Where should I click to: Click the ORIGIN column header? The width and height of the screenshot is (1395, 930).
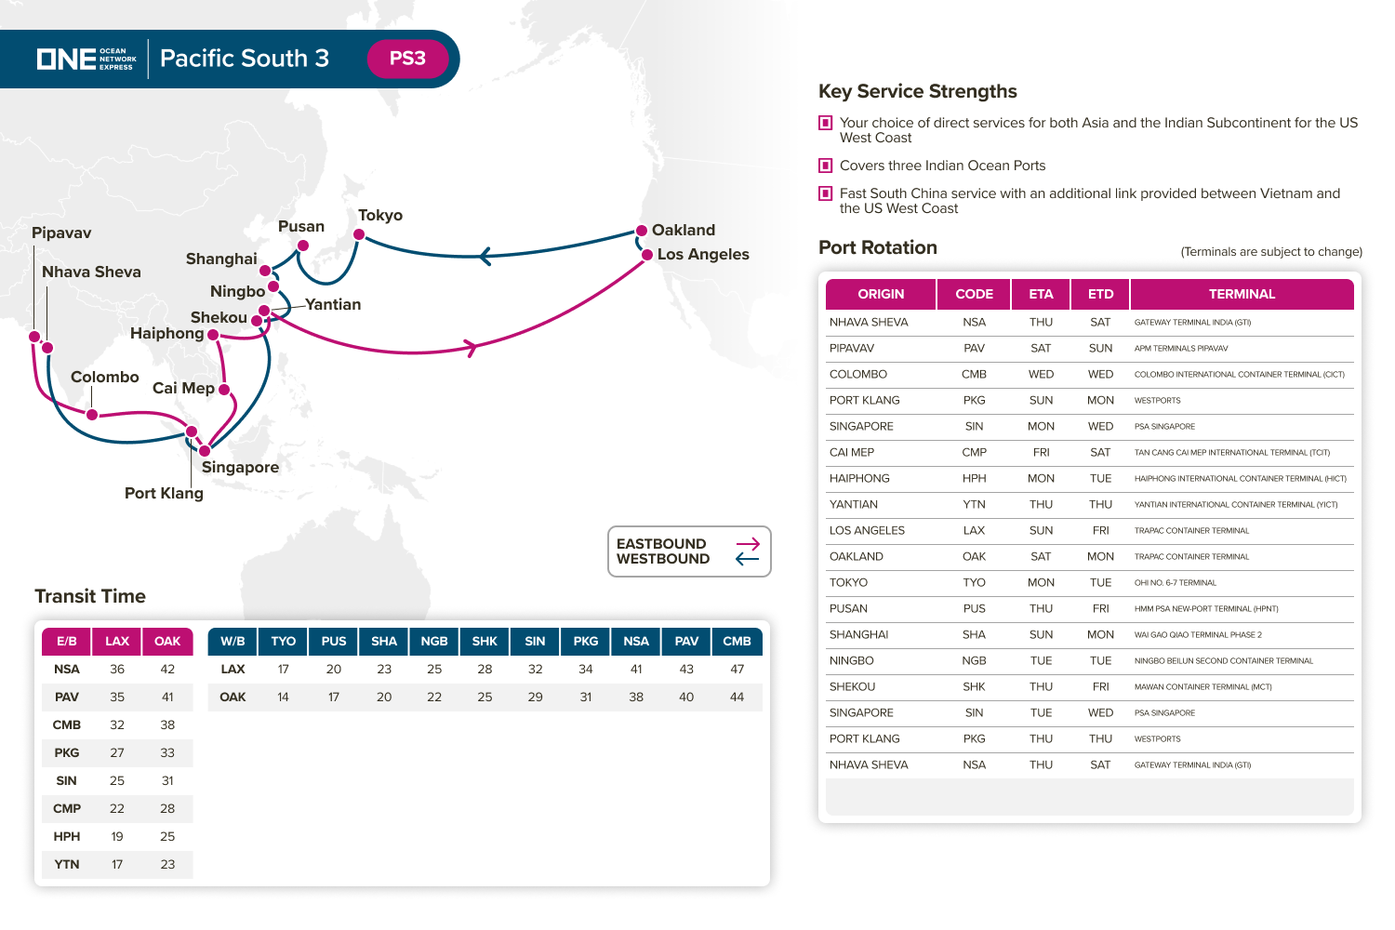click(881, 294)
